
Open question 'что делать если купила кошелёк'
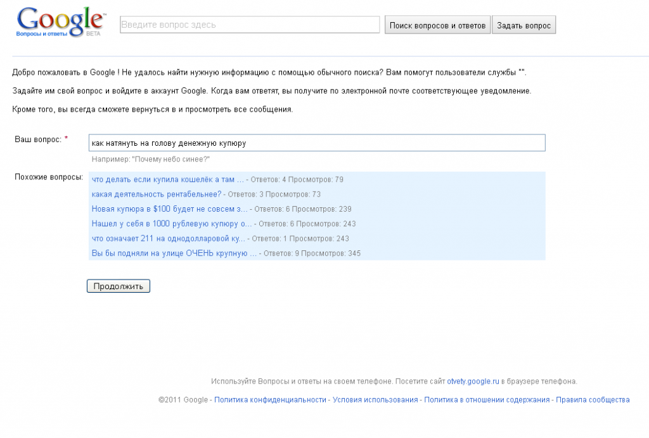pos(167,179)
